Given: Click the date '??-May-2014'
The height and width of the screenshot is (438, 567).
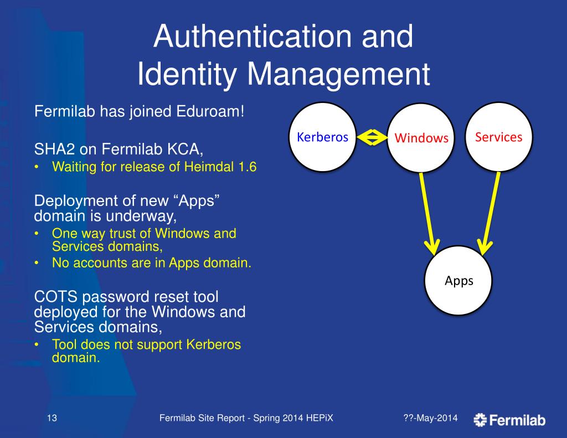Looking at the screenshot, I should coord(430,418).
